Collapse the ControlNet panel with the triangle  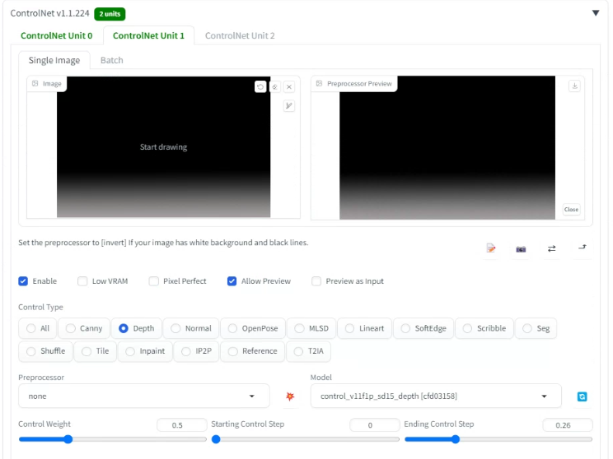(x=596, y=13)
